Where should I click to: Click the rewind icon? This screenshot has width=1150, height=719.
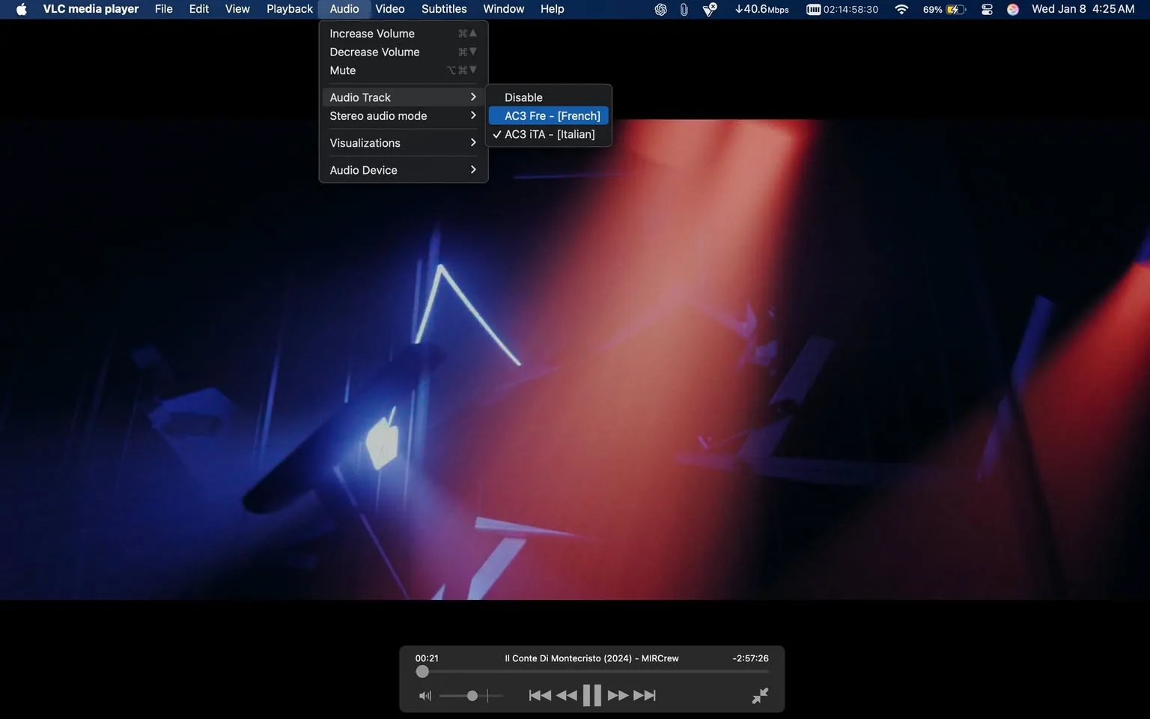[x=566, y=695]
